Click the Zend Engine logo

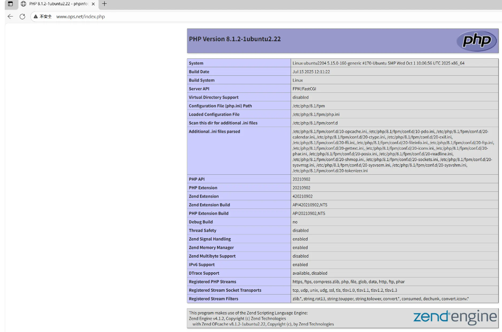tap(455, 317)
